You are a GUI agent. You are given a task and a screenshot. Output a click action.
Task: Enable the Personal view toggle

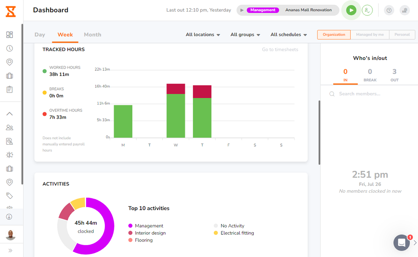point(402,35)
